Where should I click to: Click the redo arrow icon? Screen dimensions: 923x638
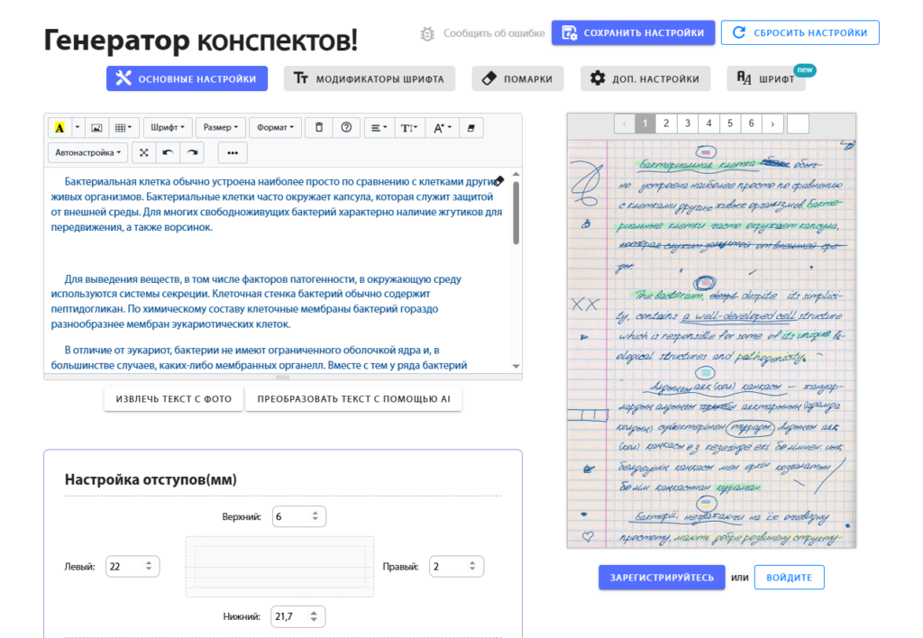(192, 153)
